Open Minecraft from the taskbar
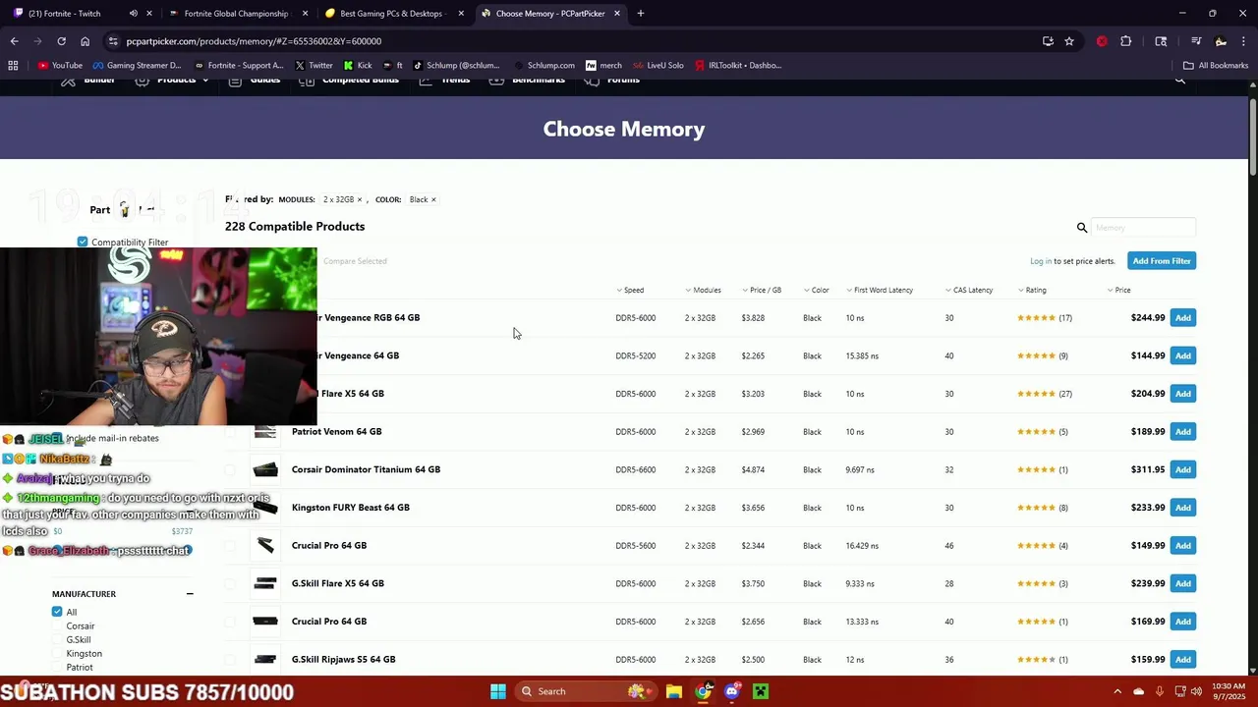 tap(760, 691)
